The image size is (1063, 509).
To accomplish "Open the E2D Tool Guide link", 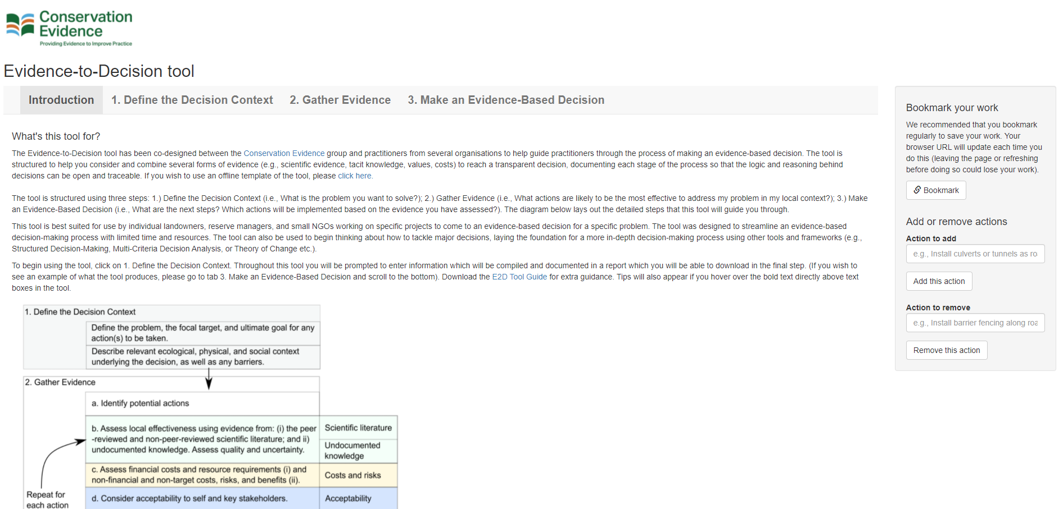I will [x=519, y=277].
